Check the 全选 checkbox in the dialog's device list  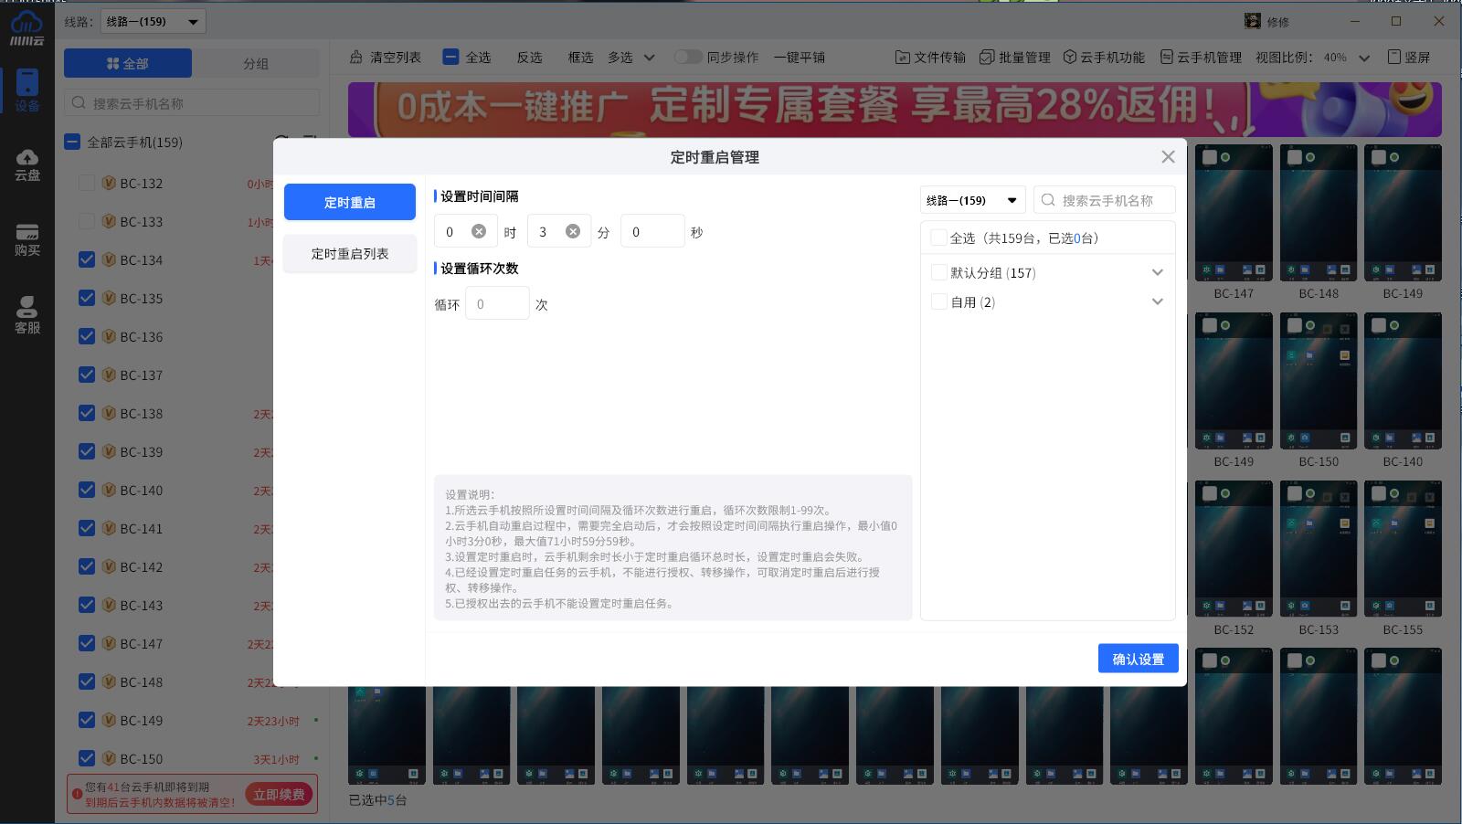pyautogui.click(x=938, y=238)
